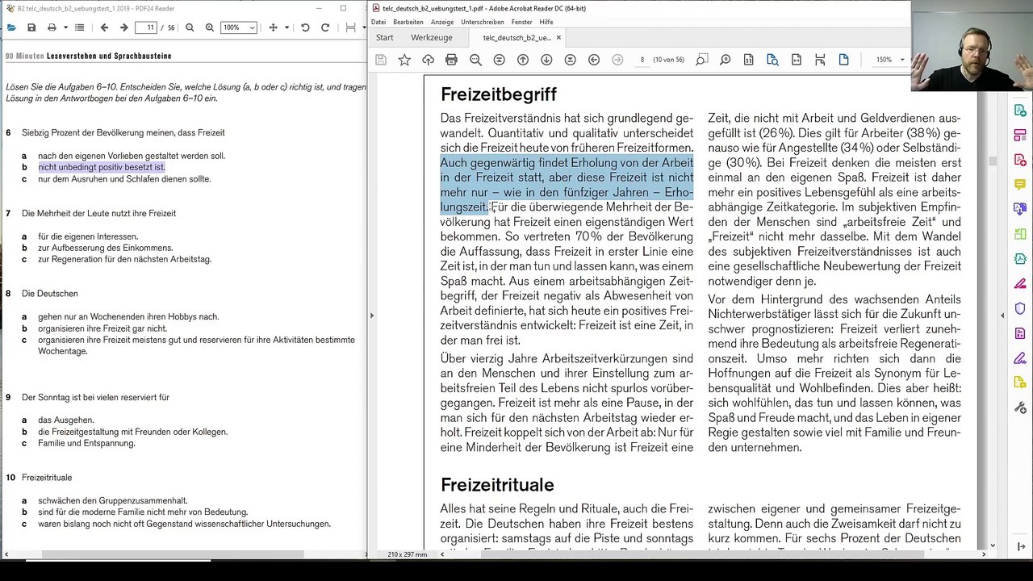Select the move/pan tool in PDF24 Reader
Viewport: 1033px width, 581px height.
(273, 27)
